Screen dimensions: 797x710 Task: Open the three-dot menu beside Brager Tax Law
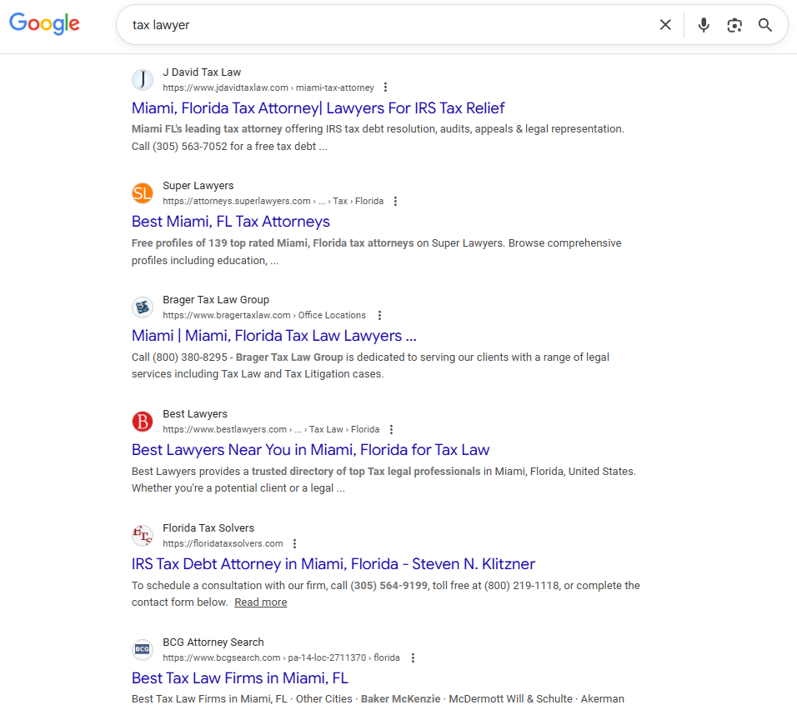pos(379,315)
